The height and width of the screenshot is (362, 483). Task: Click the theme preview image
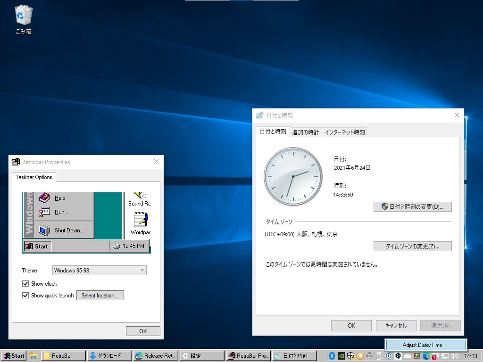click(86, 223)
